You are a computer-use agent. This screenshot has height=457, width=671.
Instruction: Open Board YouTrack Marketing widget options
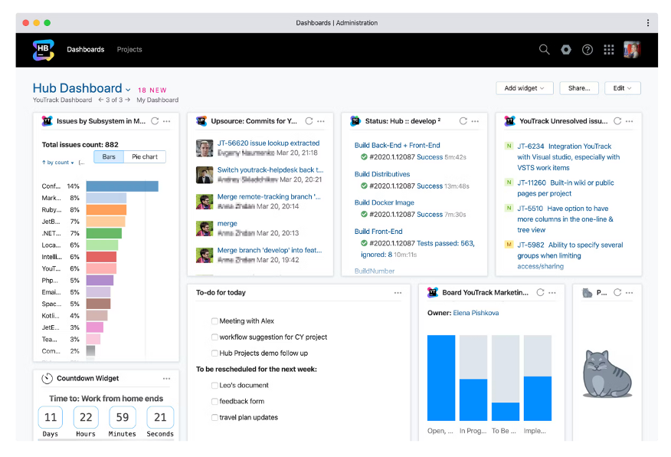tap(552, 293)
